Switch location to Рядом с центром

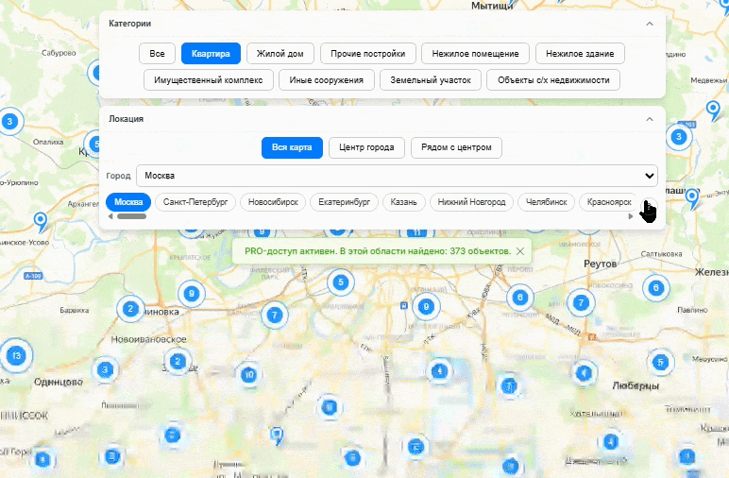click(x=456, y=147)
